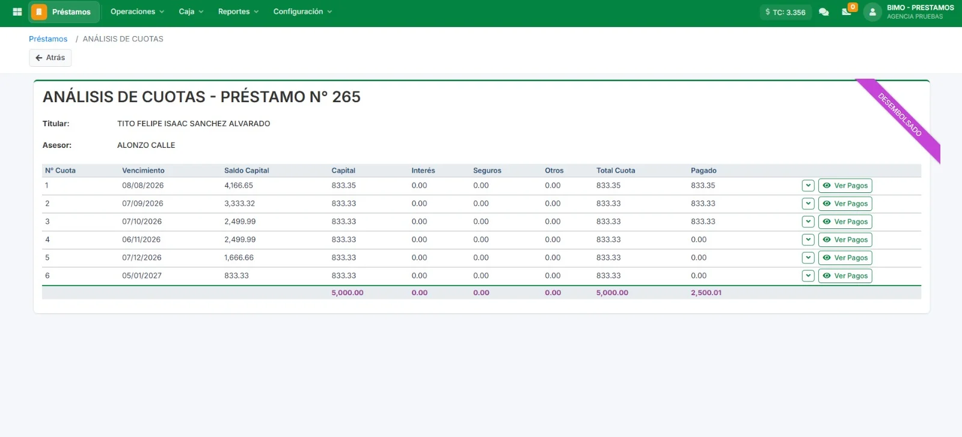The height and width of the screenshot is (437, 962).
Task: Expand details dropdown for cuota 5
Action: point(808,258)
